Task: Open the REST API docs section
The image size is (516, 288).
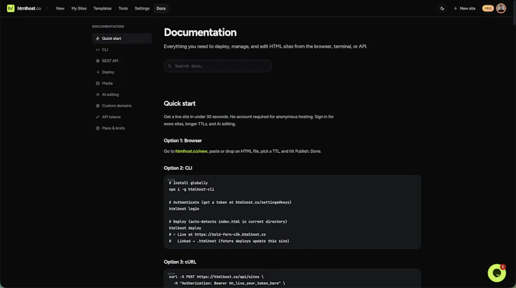Action: pyautogui.click(x=122, y=61)
